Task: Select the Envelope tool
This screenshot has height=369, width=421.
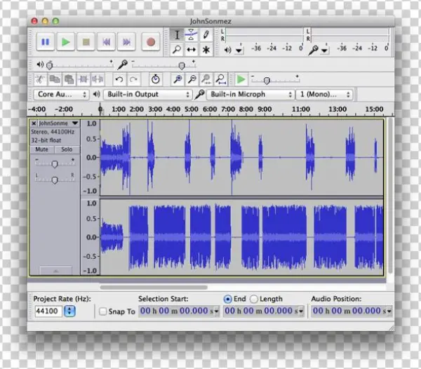Action: pyautogui.click(x=192, y=34)
